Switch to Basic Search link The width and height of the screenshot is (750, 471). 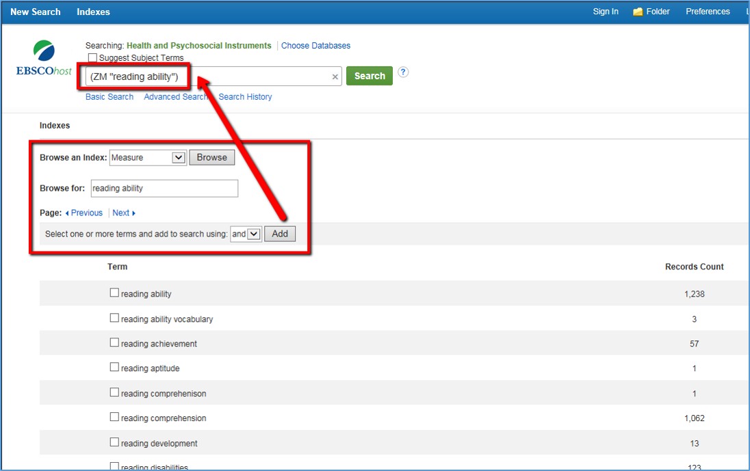(x=109, y=97)
